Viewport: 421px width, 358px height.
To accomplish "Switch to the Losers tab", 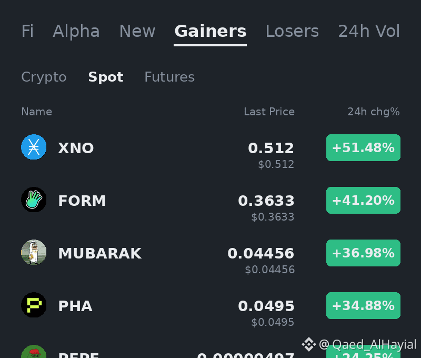I will [292, 31].
